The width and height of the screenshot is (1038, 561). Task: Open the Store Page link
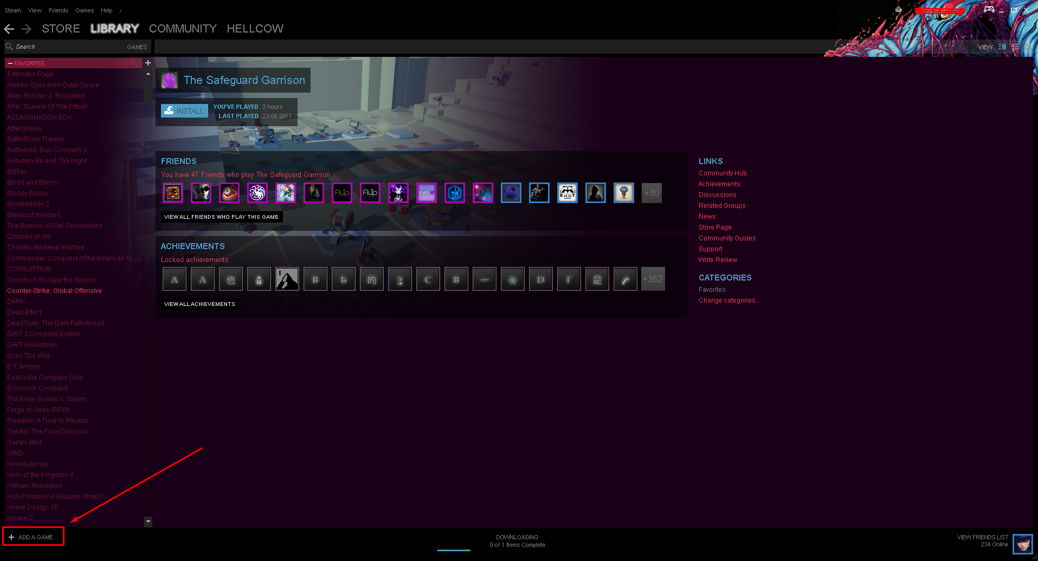[715, 227]
